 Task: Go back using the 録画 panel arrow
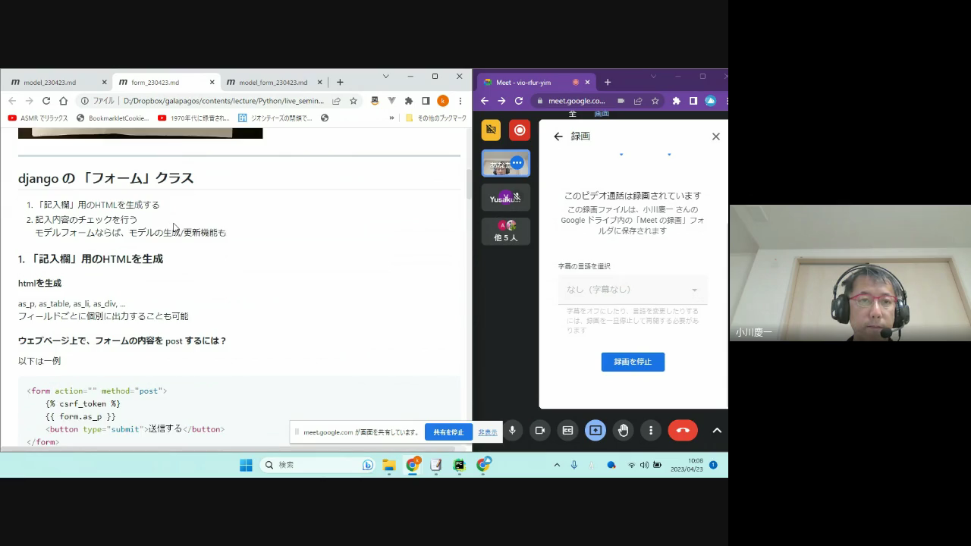[558, 136]
